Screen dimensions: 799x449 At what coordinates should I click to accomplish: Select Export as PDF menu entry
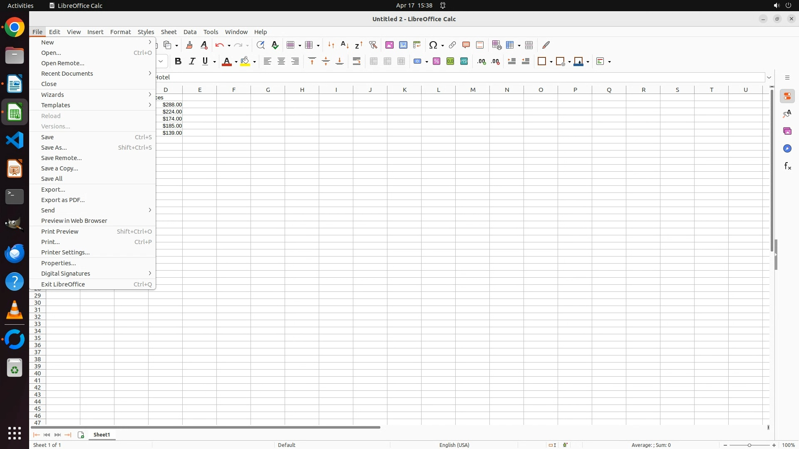63,200
